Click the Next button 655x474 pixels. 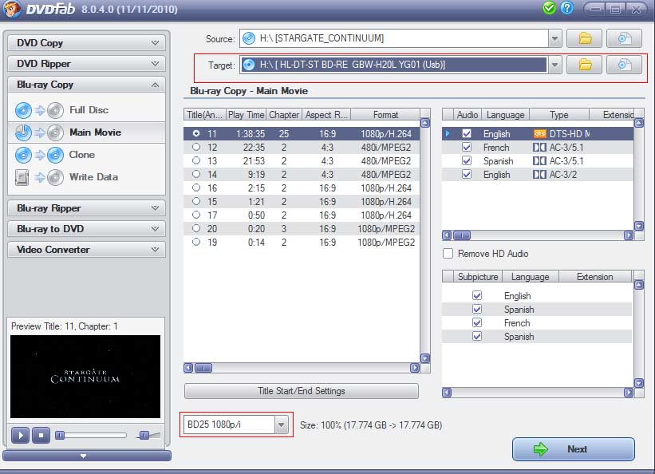pyautogui.click(x=573, y=449)
